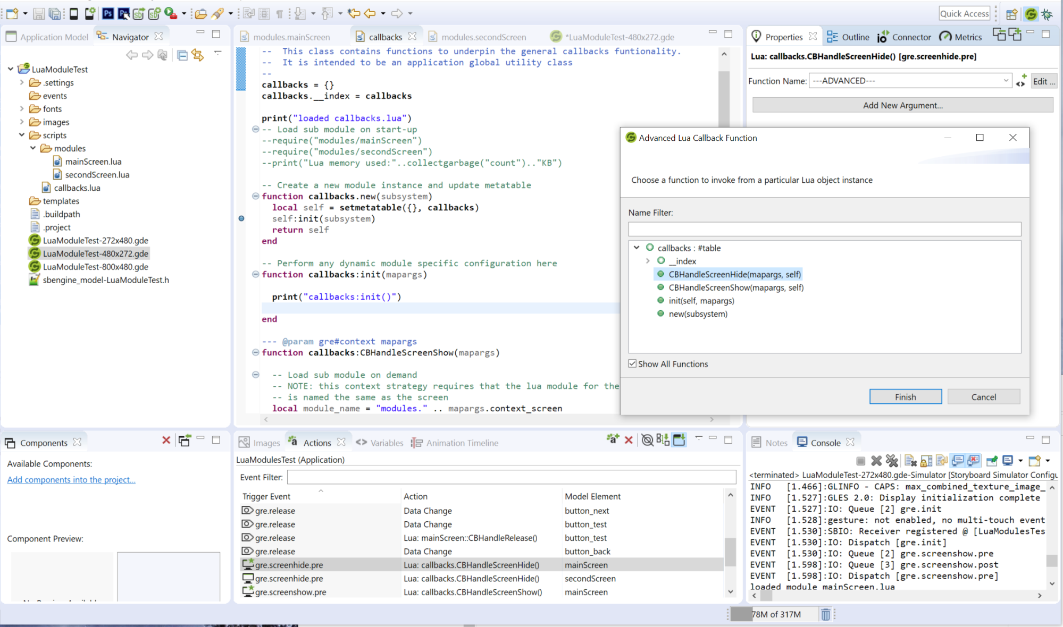Collapse the callbacks.new function fold marker
This screenshot has width=1063, height=627.
tap(255, 196)
